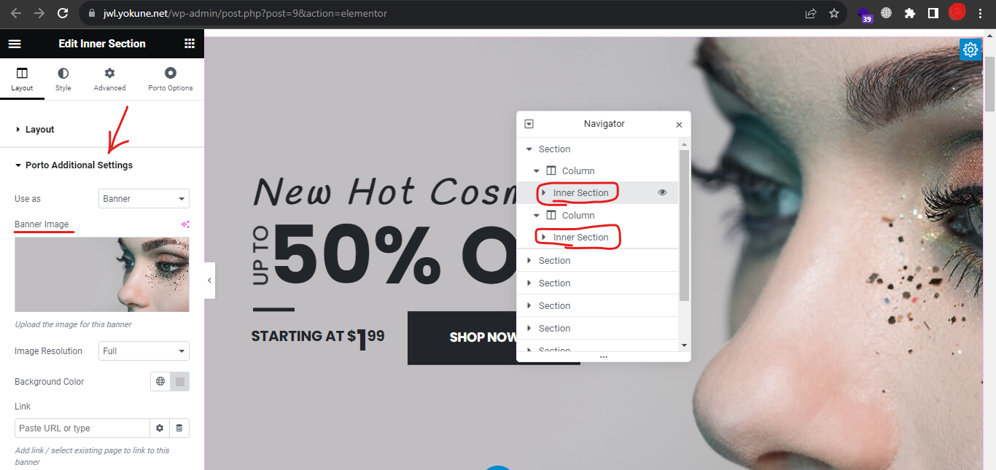Open the Image Resolution dropdown
The height and width of the screenshot is (470, 996).
point(144,350)
